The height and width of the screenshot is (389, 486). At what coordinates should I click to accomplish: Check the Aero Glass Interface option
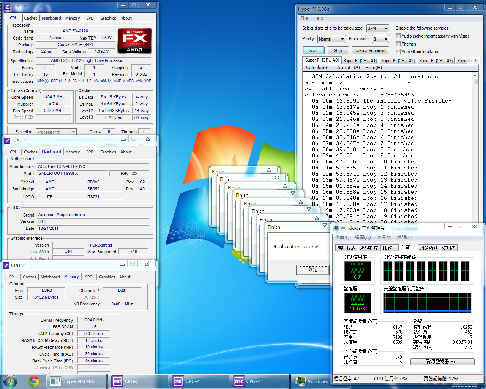(x=398, y=52)
